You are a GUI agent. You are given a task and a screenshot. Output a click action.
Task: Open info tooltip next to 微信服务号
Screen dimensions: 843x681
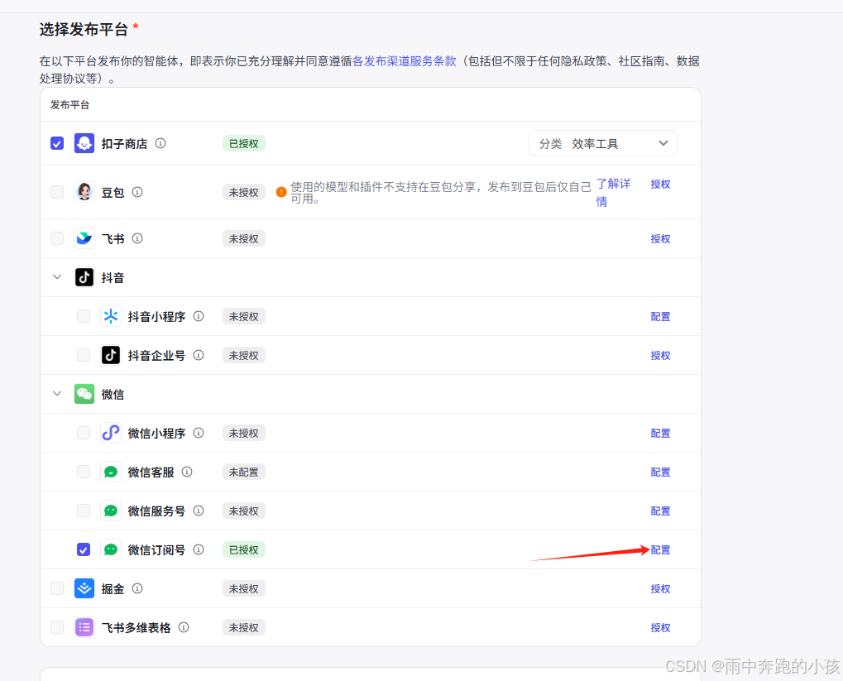coord(199,511)
